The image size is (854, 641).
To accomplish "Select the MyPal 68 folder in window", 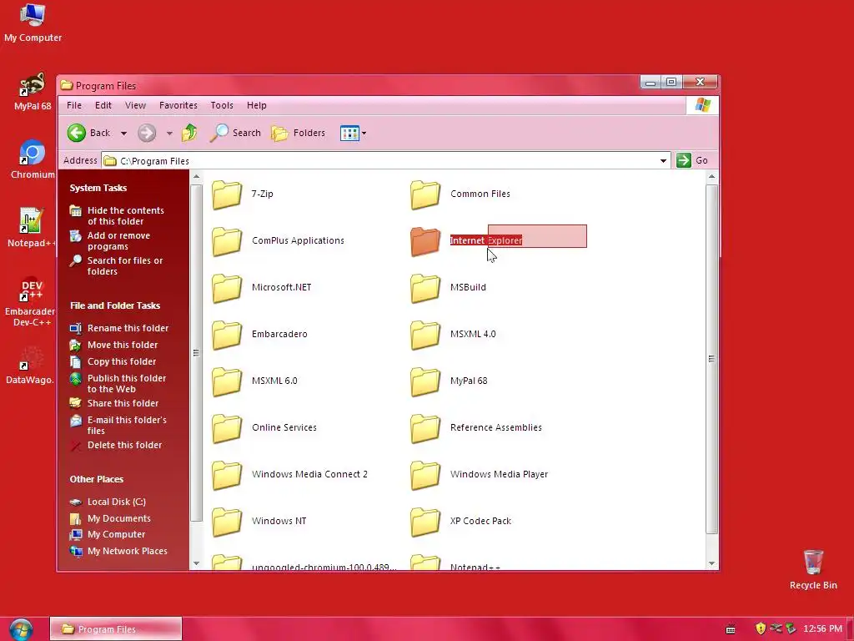I will (424, 381).
